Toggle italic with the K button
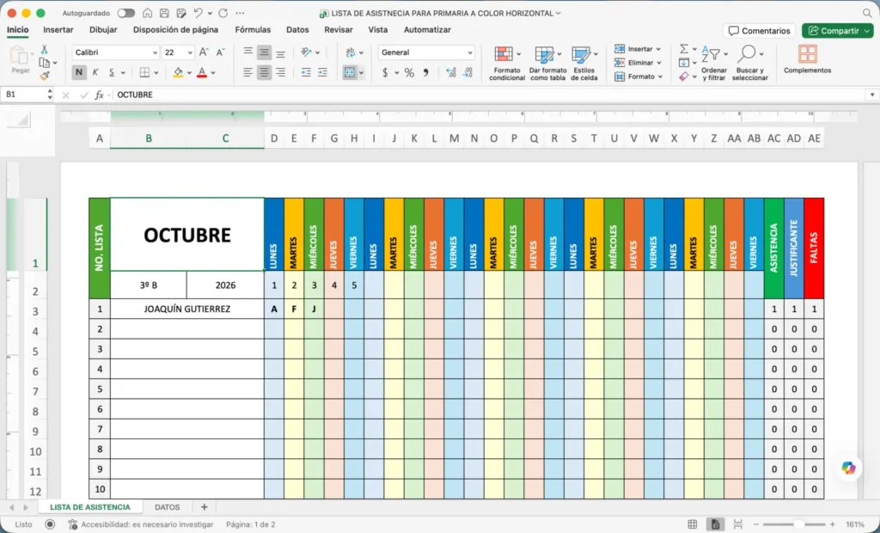Viewport: 880px width, 533px height. (x=95, y=72)
